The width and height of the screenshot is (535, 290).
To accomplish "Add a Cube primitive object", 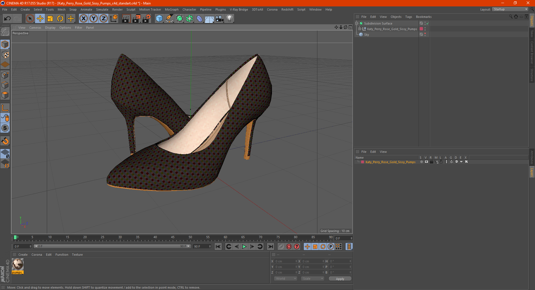I will click(x=159, y=19).
